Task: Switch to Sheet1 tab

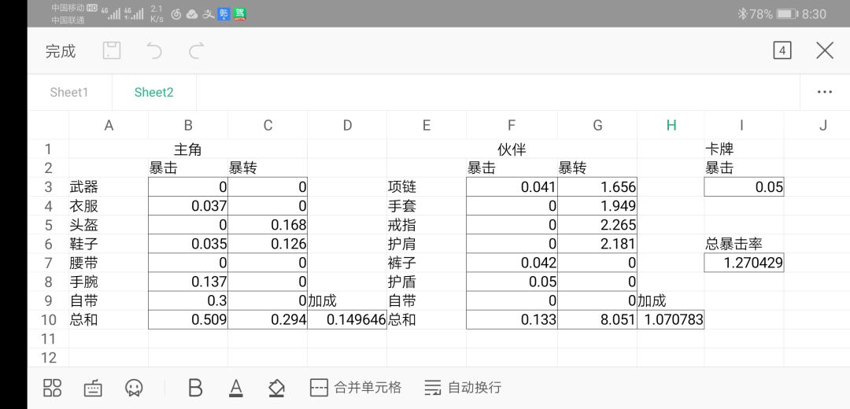Action: 68,92
